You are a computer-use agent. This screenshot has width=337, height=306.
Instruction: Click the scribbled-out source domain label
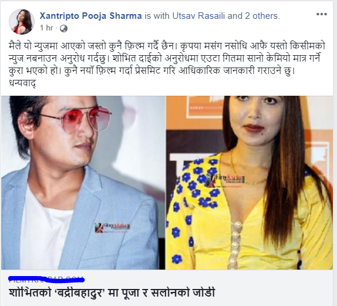pyautogui.click(x=46, y=279)
